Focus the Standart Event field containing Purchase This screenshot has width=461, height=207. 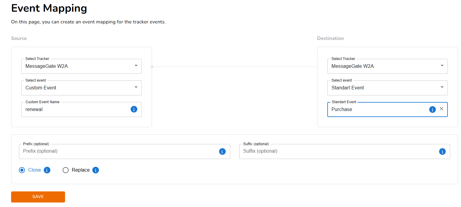point(378,109)
